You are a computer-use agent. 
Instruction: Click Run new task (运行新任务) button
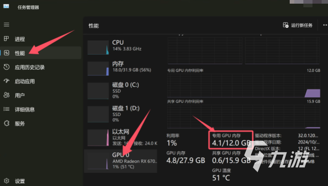(297, 25)
